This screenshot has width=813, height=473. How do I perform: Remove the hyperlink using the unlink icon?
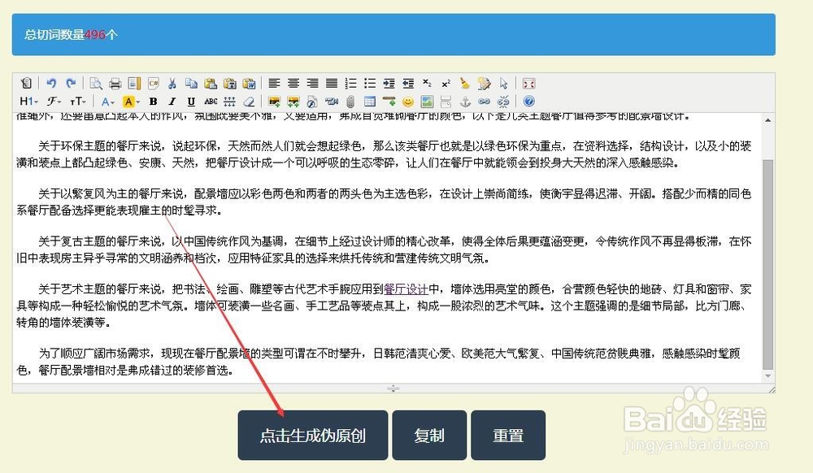(503, 101)
